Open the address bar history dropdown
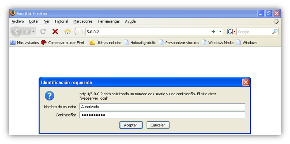 (x=220, y=32)
